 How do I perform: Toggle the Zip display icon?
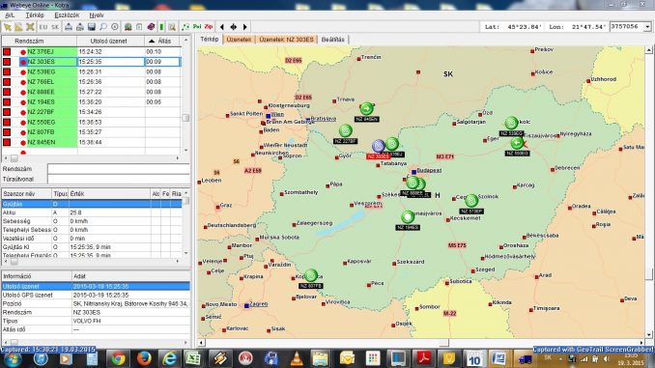click(x=209, y=27)
